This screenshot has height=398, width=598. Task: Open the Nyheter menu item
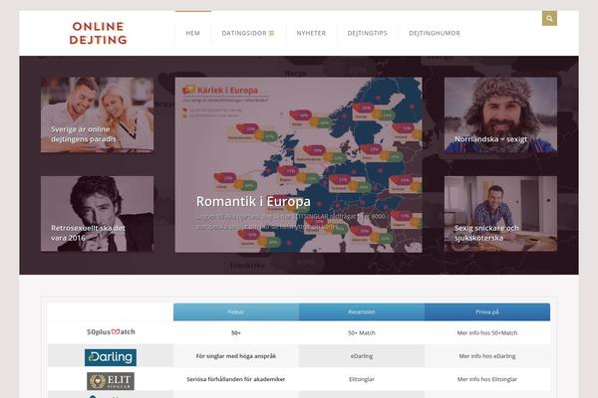coord(311,33)
